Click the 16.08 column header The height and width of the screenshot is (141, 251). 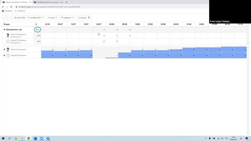click(x=137, y=24)
